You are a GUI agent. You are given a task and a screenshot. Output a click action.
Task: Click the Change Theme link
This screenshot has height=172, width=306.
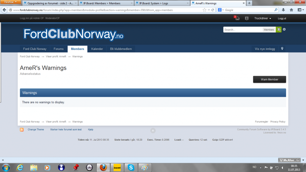pyautogui.click(x=36, y=130)
